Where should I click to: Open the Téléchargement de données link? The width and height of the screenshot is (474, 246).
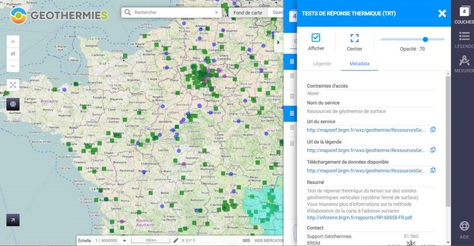point(366,171)
